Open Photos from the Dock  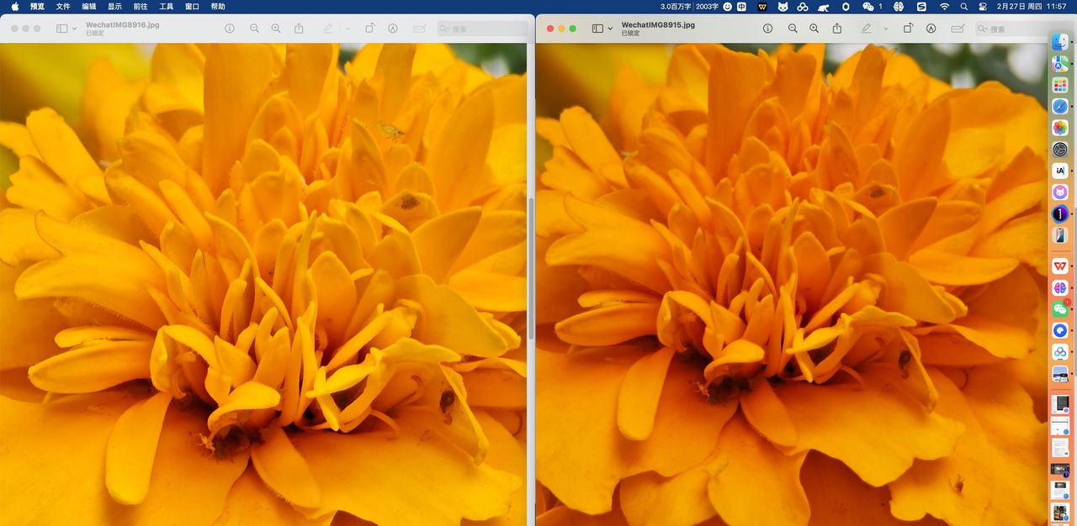tap(1060, 128)
